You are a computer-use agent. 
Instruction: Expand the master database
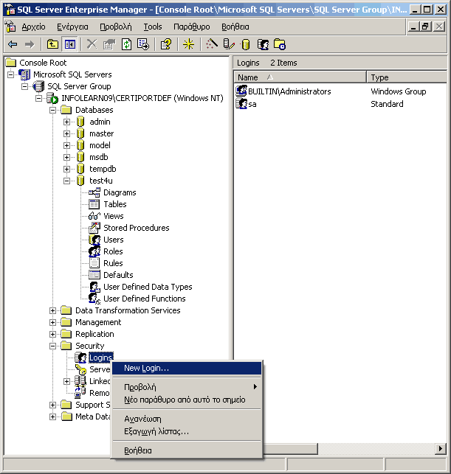[x=67, y=133]
